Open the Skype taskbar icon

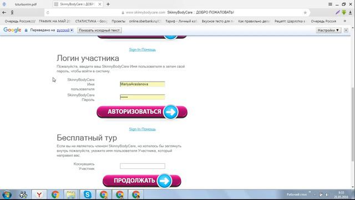pyautogui.click(x=88, y=194)
